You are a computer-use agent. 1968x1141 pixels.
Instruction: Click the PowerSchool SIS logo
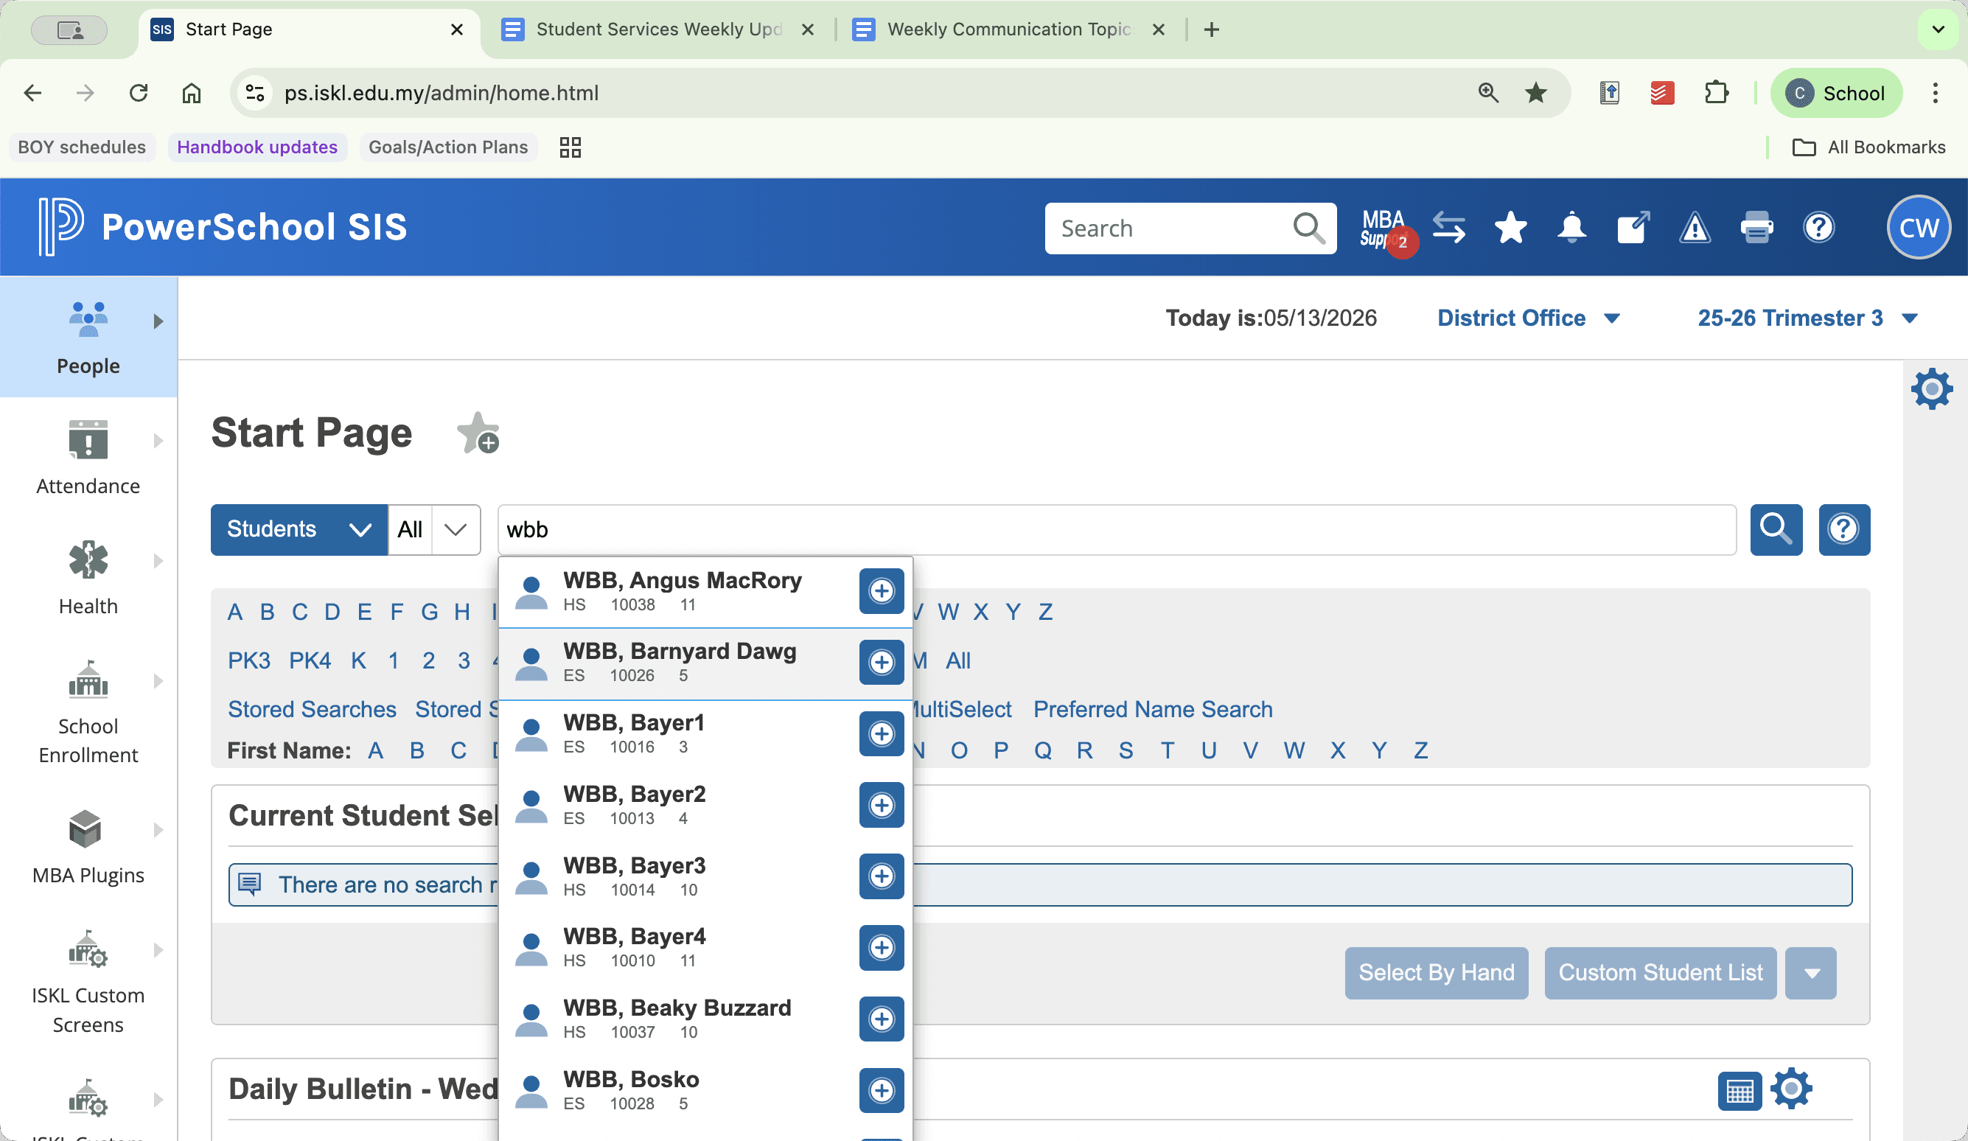coord(223,226)
